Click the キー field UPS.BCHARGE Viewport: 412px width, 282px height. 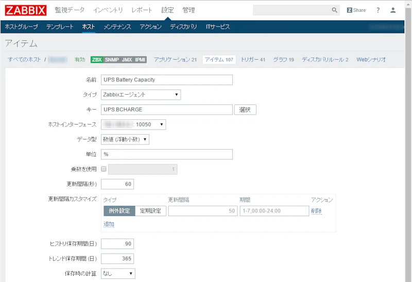click(167, 110)
